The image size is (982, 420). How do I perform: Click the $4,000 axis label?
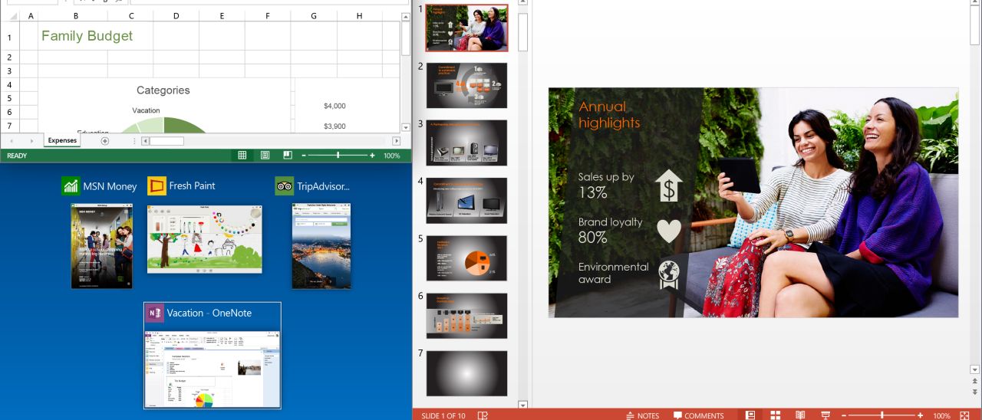click(x=334, y=106)
